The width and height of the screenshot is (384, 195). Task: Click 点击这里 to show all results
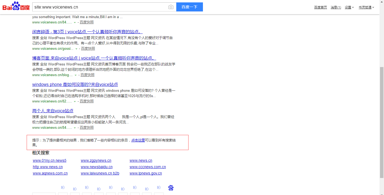tap(138, 140)
